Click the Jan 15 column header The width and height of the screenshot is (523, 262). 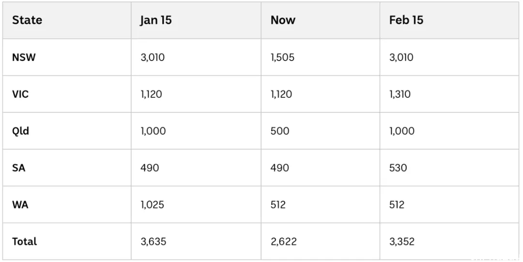(156, 20)
